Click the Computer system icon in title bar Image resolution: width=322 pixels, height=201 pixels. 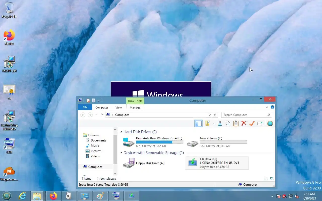coord(80,100)
